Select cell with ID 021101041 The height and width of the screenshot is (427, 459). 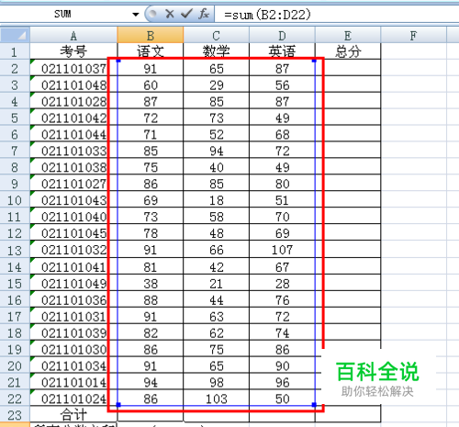(x=73, y=267)
